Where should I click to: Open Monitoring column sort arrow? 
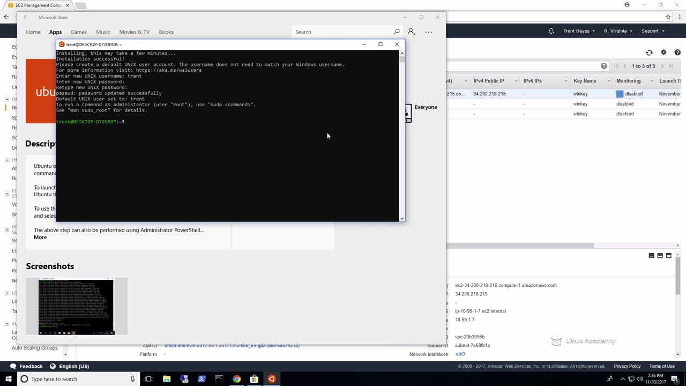[652, 81]
